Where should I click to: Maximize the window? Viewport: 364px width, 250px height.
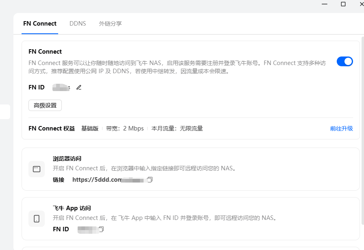343,4
